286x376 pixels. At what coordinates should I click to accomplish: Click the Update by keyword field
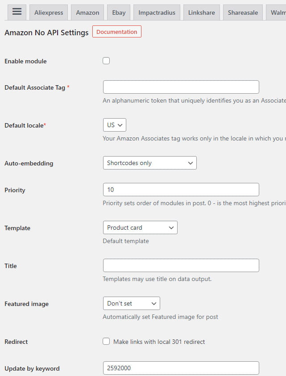(x=181, y=368)
